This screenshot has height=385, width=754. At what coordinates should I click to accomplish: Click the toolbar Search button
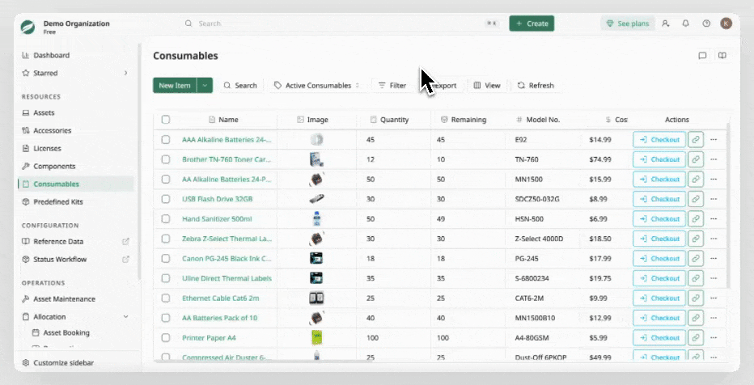click(240, 85)
